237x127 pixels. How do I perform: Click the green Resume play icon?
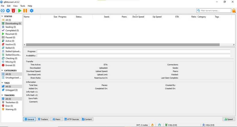click(20, 11)
